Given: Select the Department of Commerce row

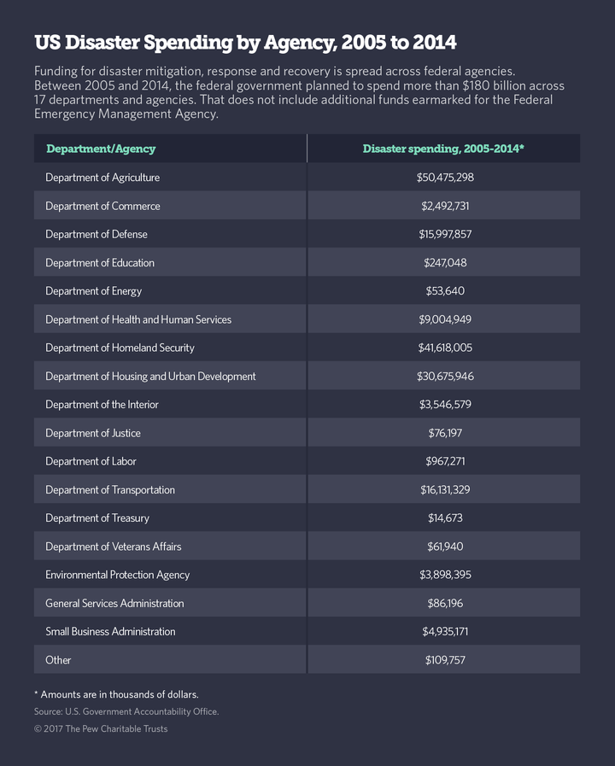Looking at the screenshot, I should (307, 205).
